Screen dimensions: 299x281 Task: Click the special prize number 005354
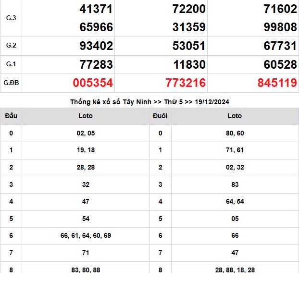pos(93,83)
